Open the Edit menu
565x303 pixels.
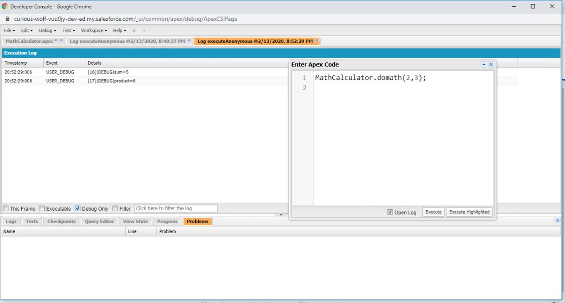[x=27, y=31]
